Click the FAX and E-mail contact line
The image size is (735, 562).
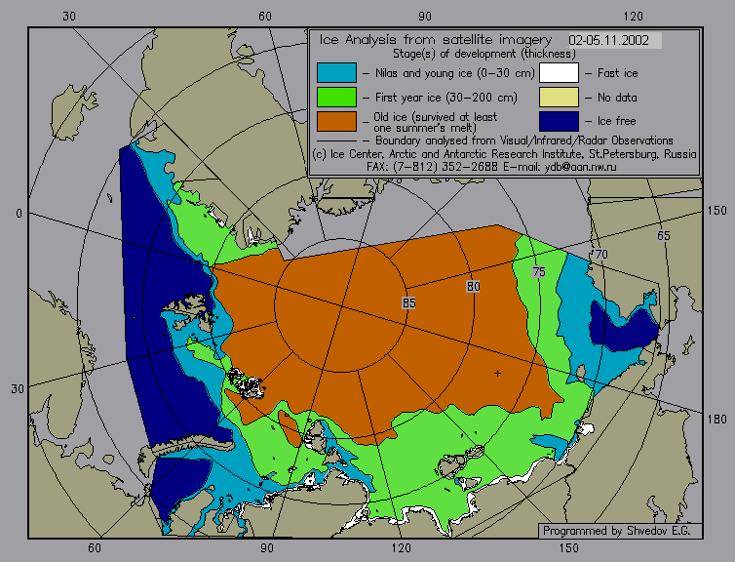tap(491, 167)
